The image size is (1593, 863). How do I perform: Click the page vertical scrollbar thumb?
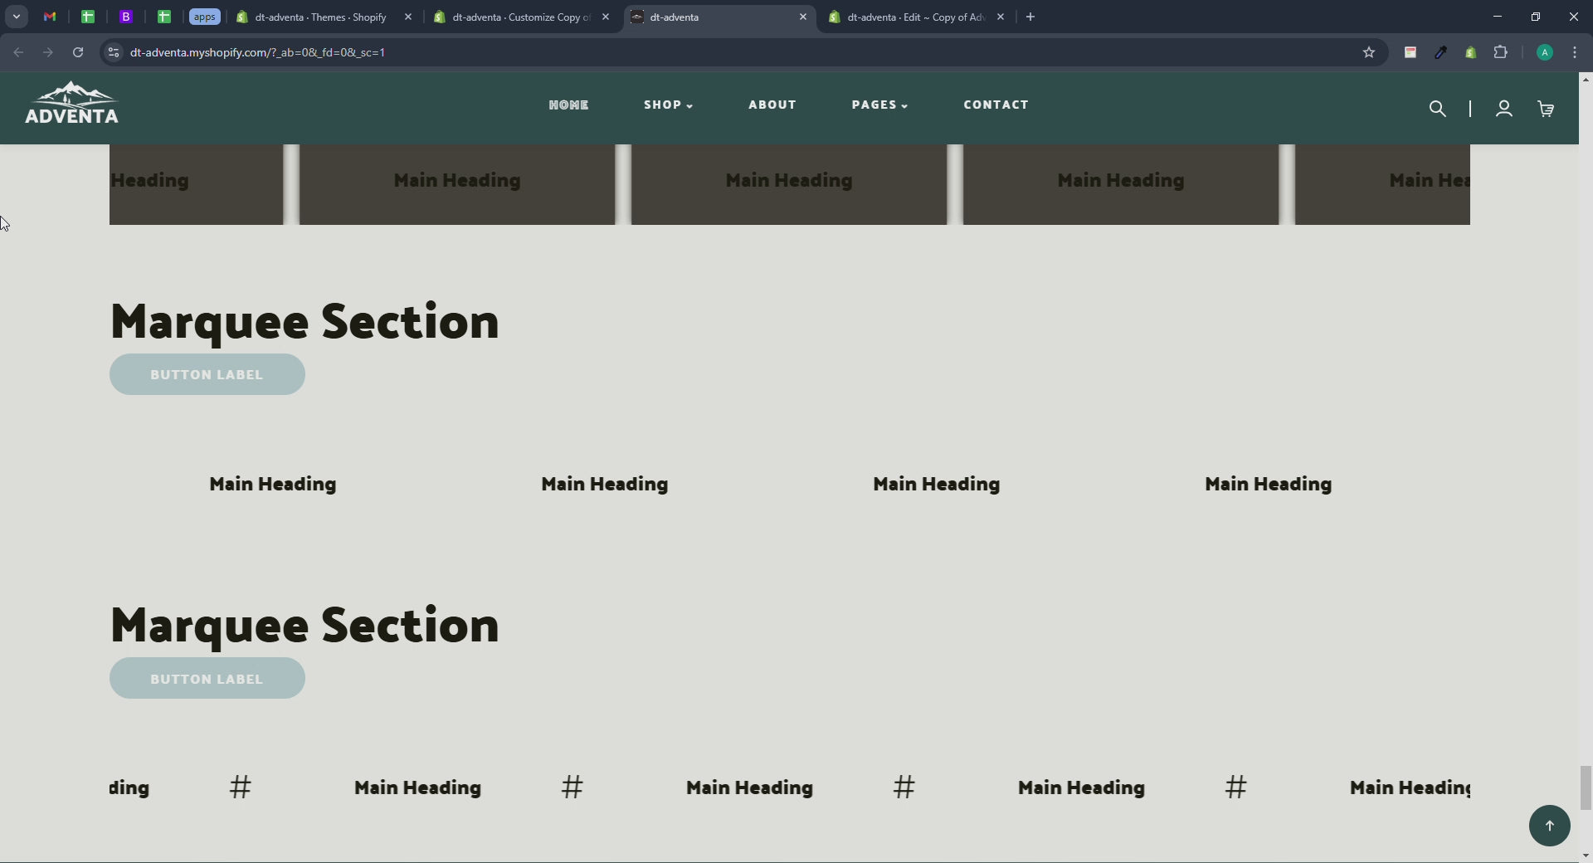(x=1586, y=787)
